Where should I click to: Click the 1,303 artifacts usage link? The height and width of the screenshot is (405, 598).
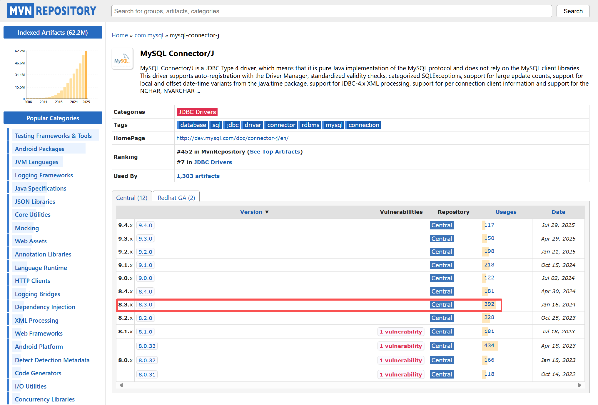(198, 176)
